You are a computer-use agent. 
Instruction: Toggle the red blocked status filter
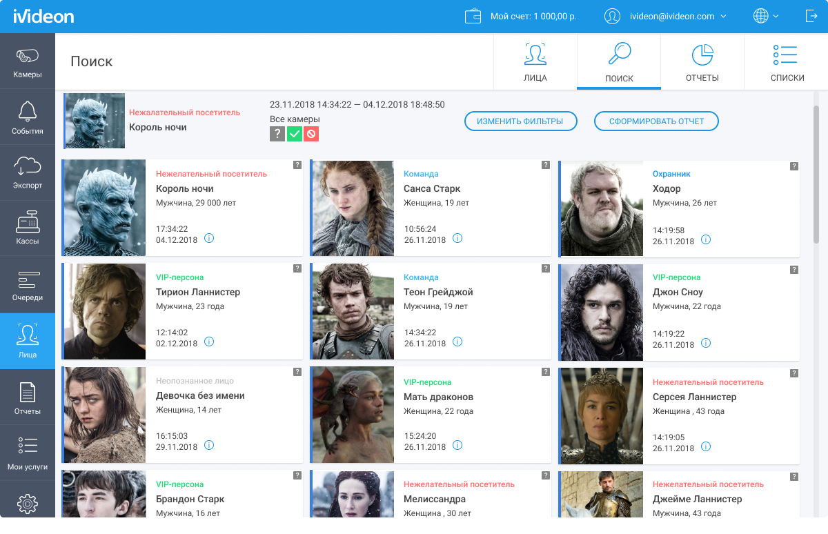pos(311,134)
